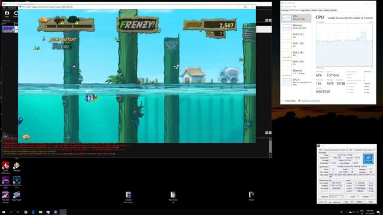The height and width of the screenshot is (215, 383).
Task: Open the rightmost archive file on desktop
Action: [251, 196]
